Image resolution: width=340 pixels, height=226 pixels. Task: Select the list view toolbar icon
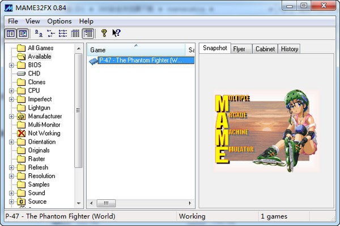click(x=63, y=34)
